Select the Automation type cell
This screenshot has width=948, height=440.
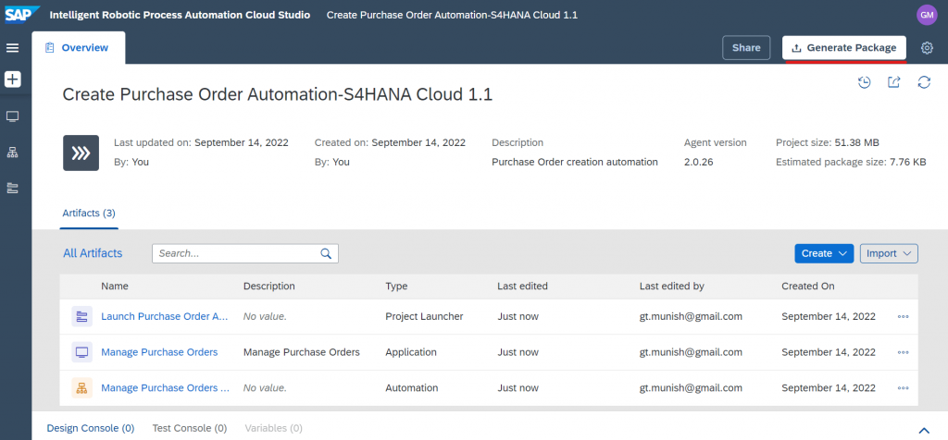[412, 387]
